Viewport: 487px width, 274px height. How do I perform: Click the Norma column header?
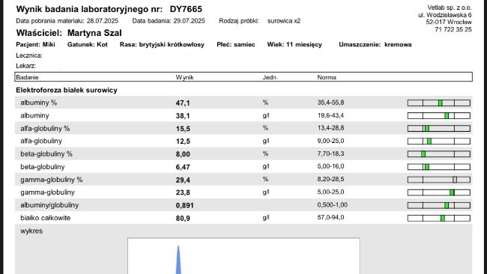coord(327,77)
